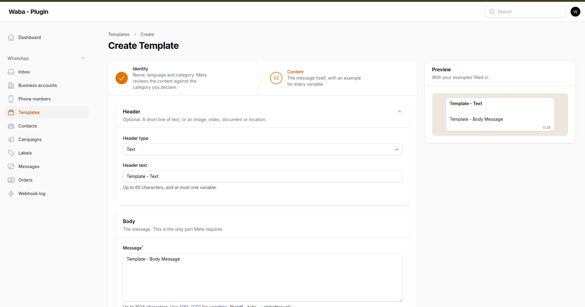Image resolution: width=585 pixels, height=307 pixels.
Task: Click the Waba - Plugin logo
Action: click(x=29, y=12)
